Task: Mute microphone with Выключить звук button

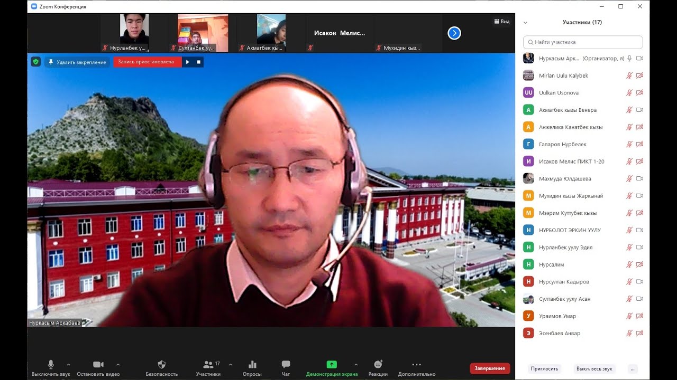Action: [51, 368]
